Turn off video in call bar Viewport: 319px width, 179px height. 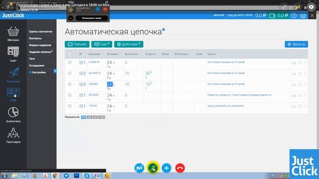coord(140,168)
